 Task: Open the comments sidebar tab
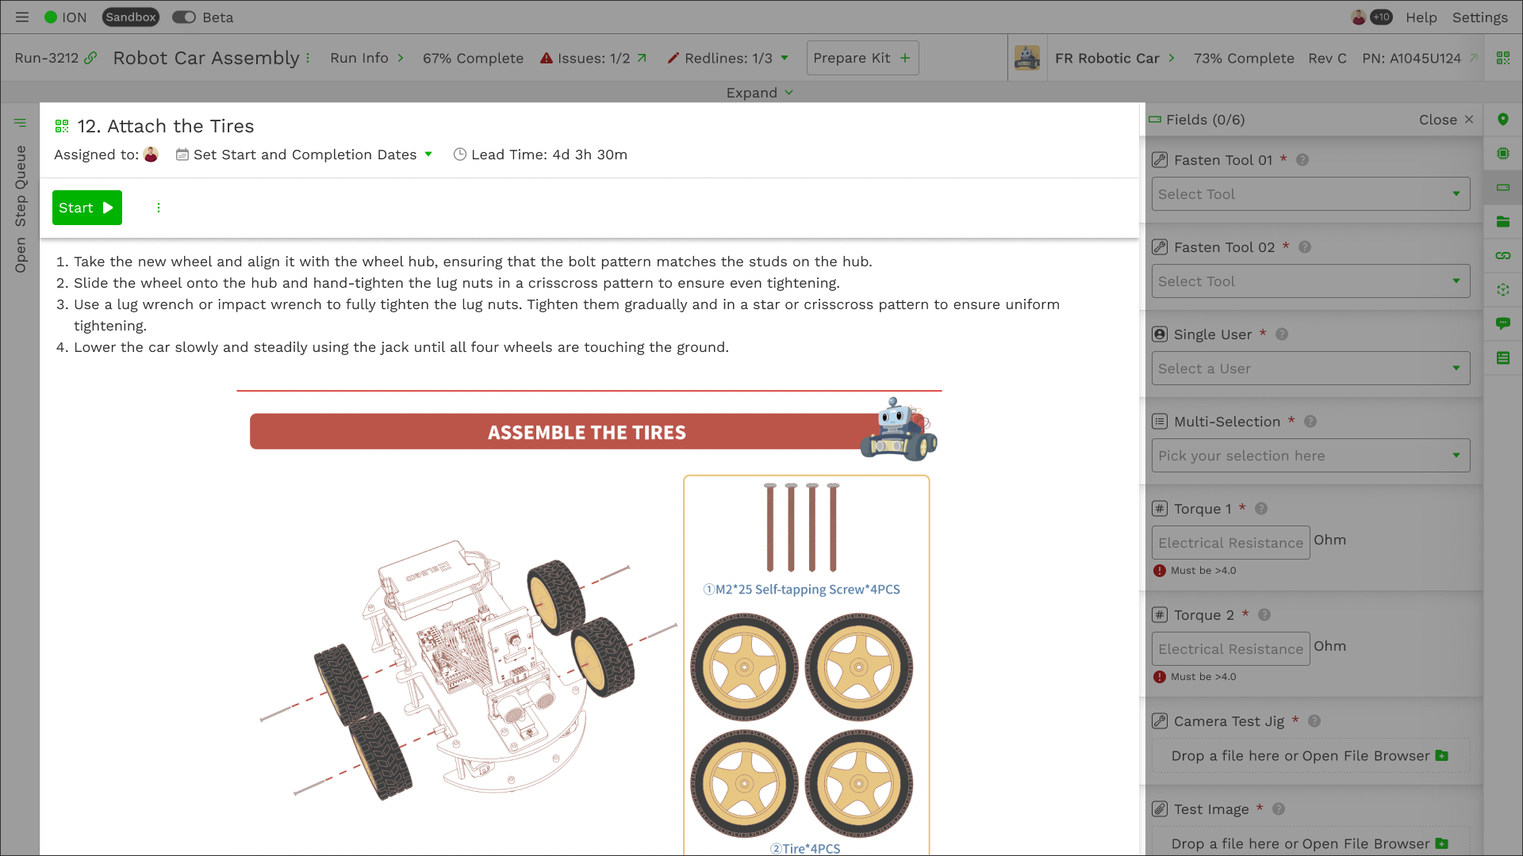pyautogui.click(x=1503, y=323)
